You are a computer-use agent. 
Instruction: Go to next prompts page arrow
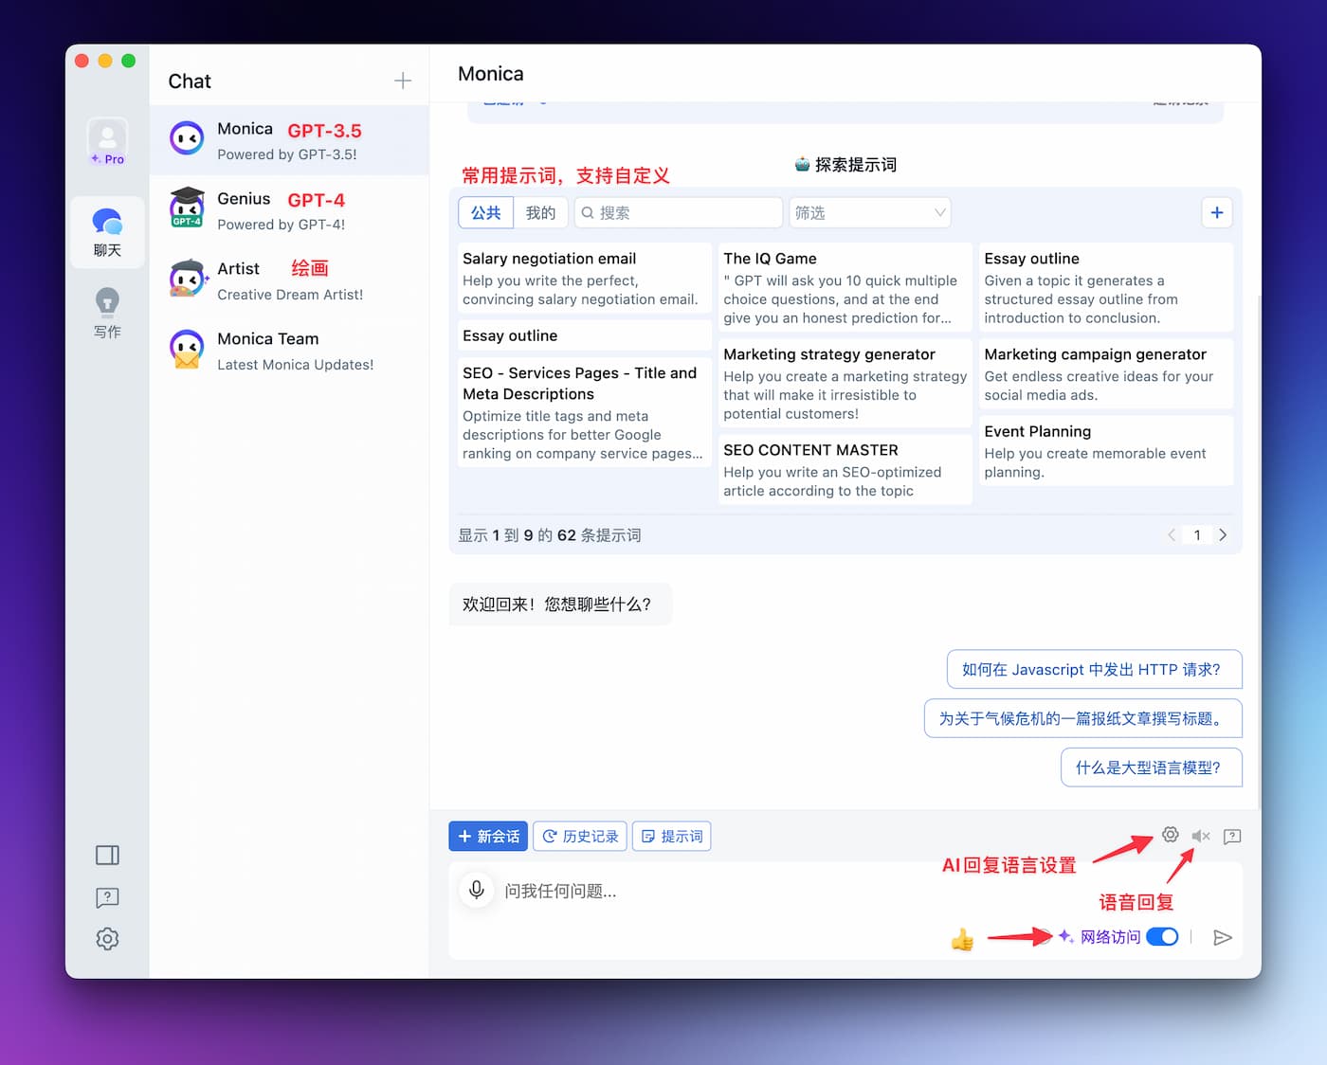(x=1223, y=535)
